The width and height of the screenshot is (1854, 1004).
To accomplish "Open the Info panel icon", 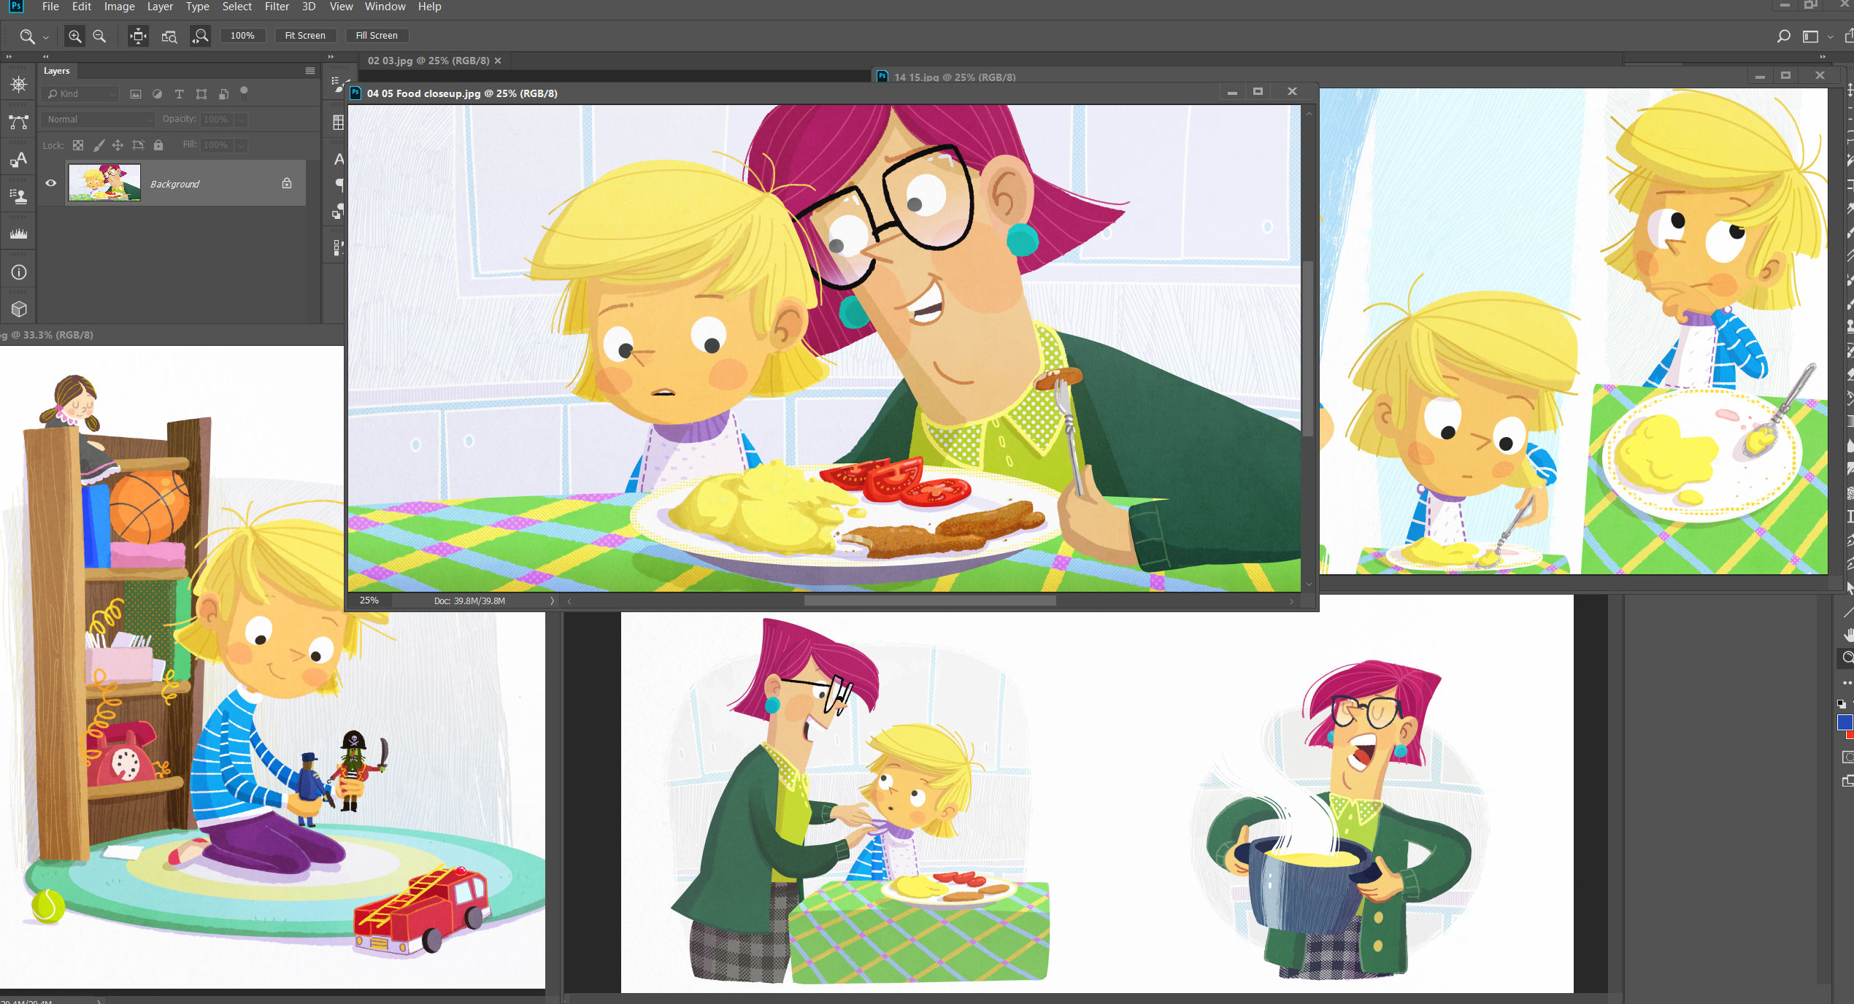I will (x=19, y=272).
